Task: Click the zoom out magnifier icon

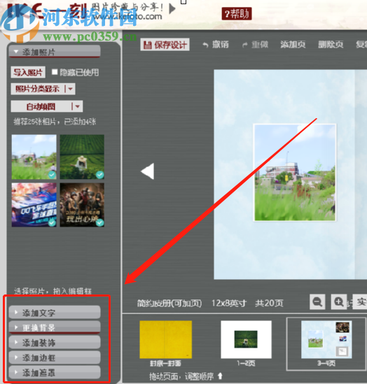Action: click(x=317, y=301)
